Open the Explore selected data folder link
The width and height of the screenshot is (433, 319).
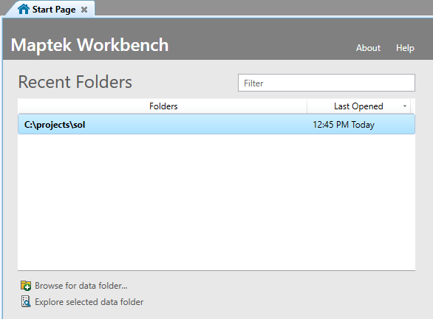point(89,302)
